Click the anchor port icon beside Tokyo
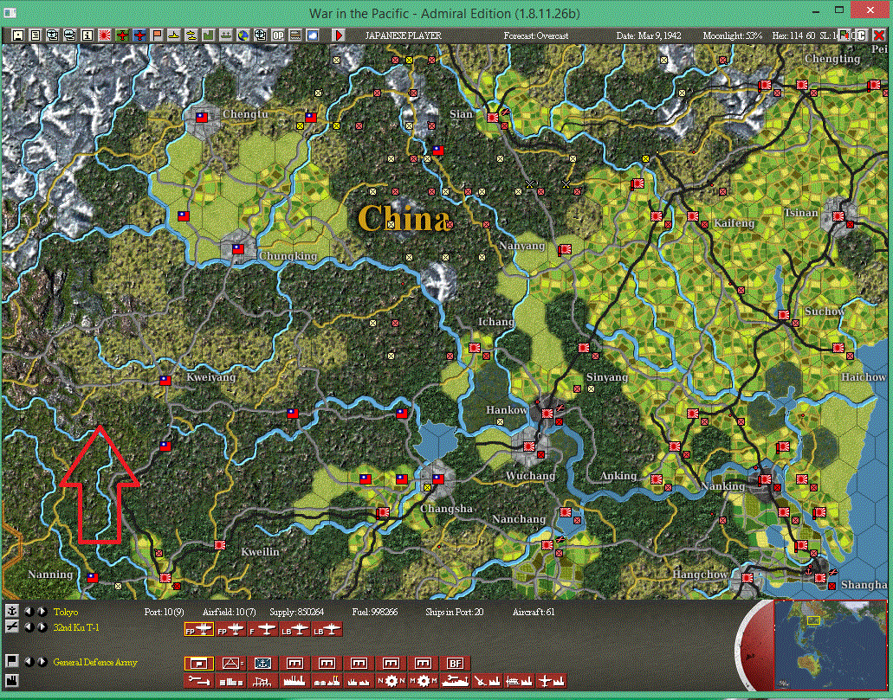This screenshot has width=893, height=700. [x=10, y=611]
